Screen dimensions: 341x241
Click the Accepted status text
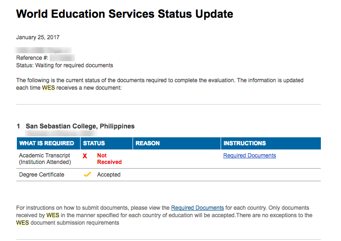(x=109, y=175)
